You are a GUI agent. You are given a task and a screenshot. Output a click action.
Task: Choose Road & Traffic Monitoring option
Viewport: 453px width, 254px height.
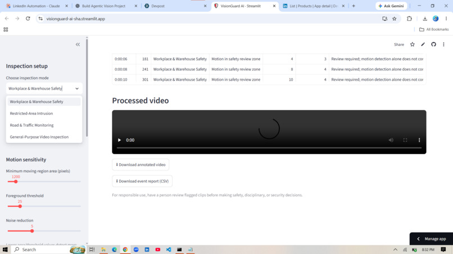click(44, 125)
